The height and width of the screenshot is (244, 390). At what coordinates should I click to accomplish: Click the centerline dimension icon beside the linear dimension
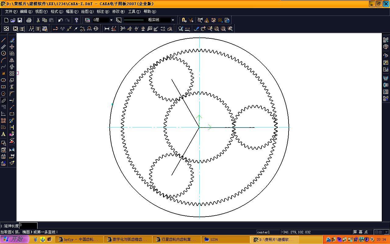[114, 29]
